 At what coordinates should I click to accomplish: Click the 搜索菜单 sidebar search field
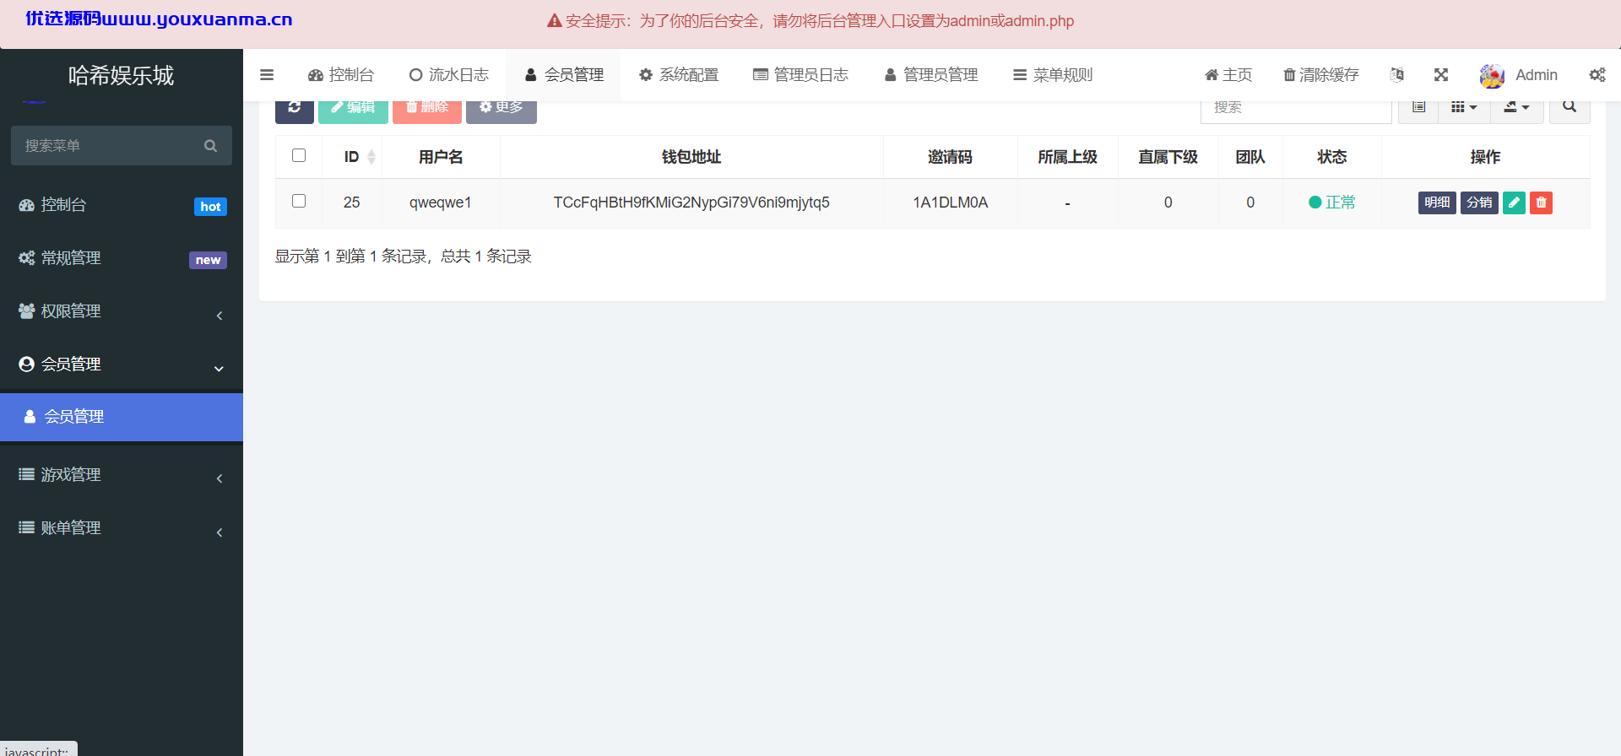point(122,146)
